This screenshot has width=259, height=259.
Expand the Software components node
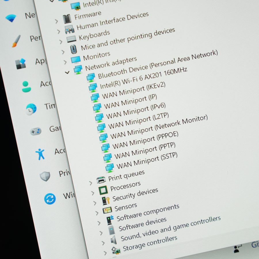(99, 223)
